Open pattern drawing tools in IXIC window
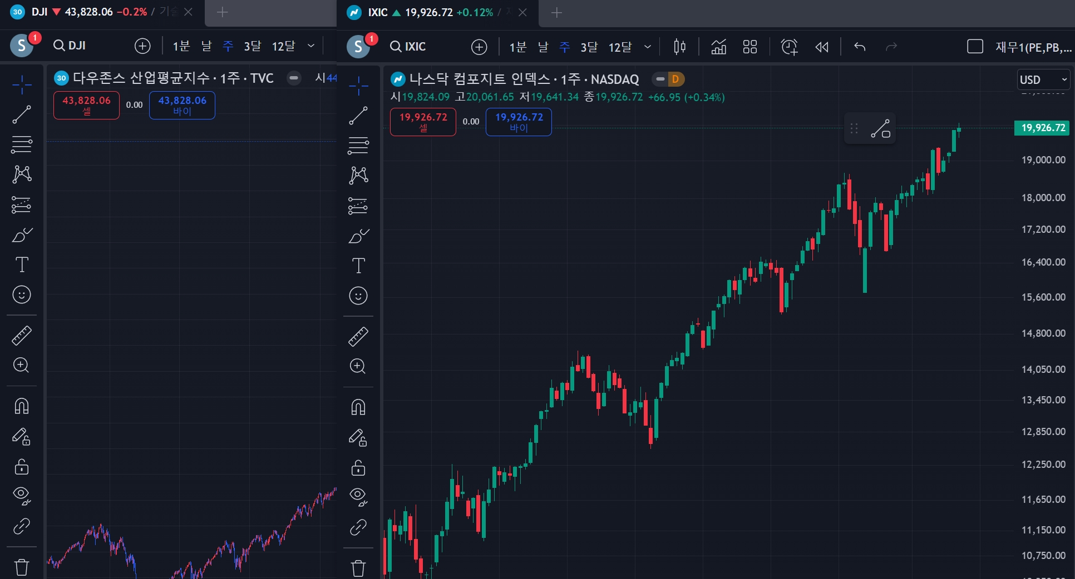 coord(358,176)
